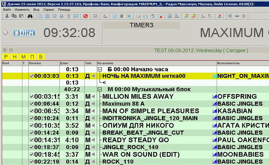Image resolution: width=269 pixels, height=165 pixels.
Task: Click the previous-day arrow above yellow buttons
Action: point(5,50)
